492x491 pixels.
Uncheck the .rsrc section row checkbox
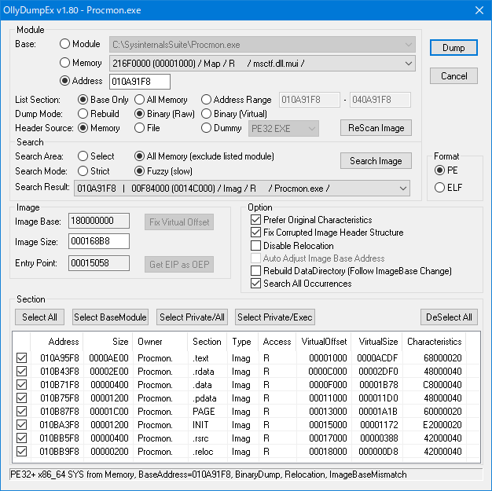point(22,438)
